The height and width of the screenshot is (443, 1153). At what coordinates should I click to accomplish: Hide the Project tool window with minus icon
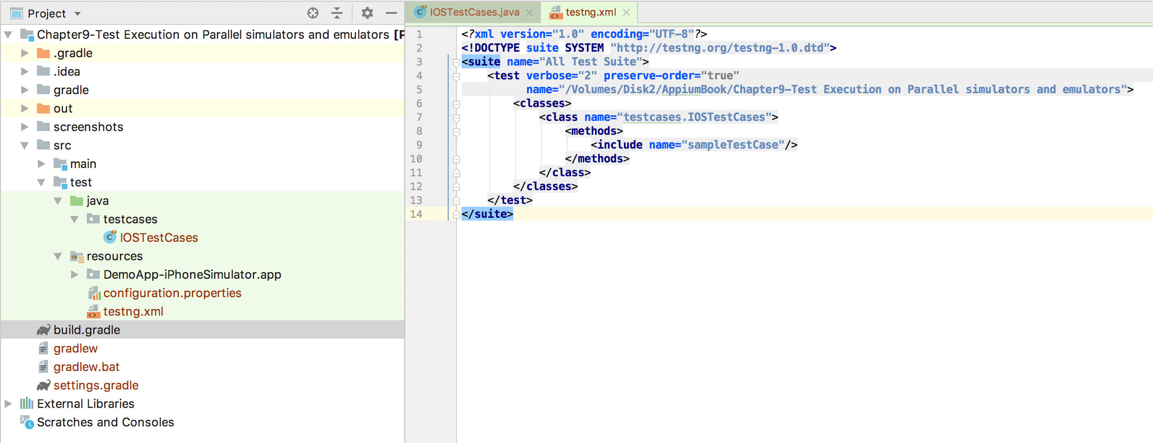[x=391, y=13]
